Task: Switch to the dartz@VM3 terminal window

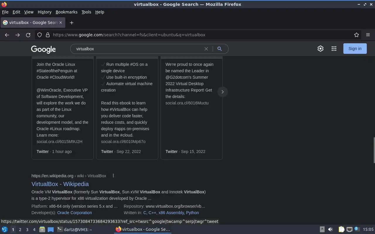Action: 75,229
